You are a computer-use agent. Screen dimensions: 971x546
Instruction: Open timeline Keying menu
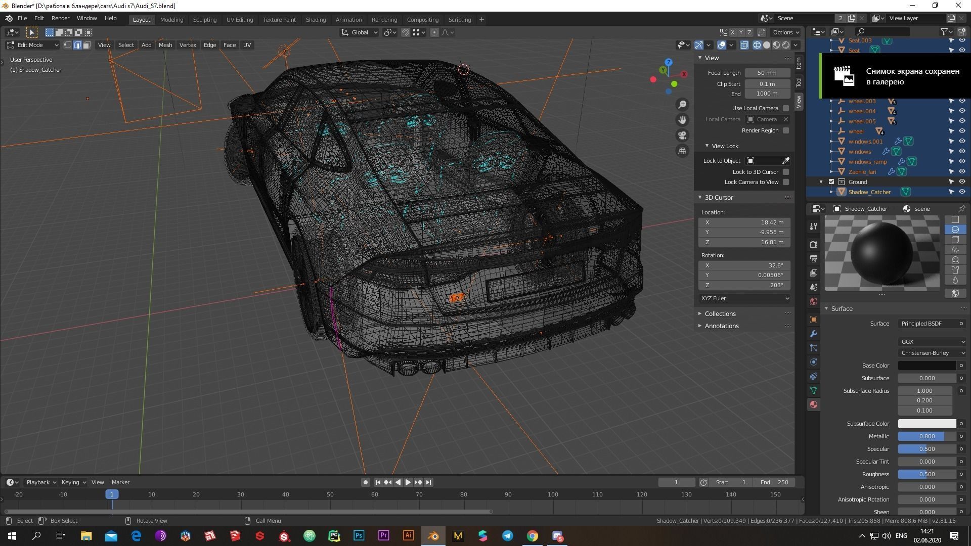click(73, 482)
